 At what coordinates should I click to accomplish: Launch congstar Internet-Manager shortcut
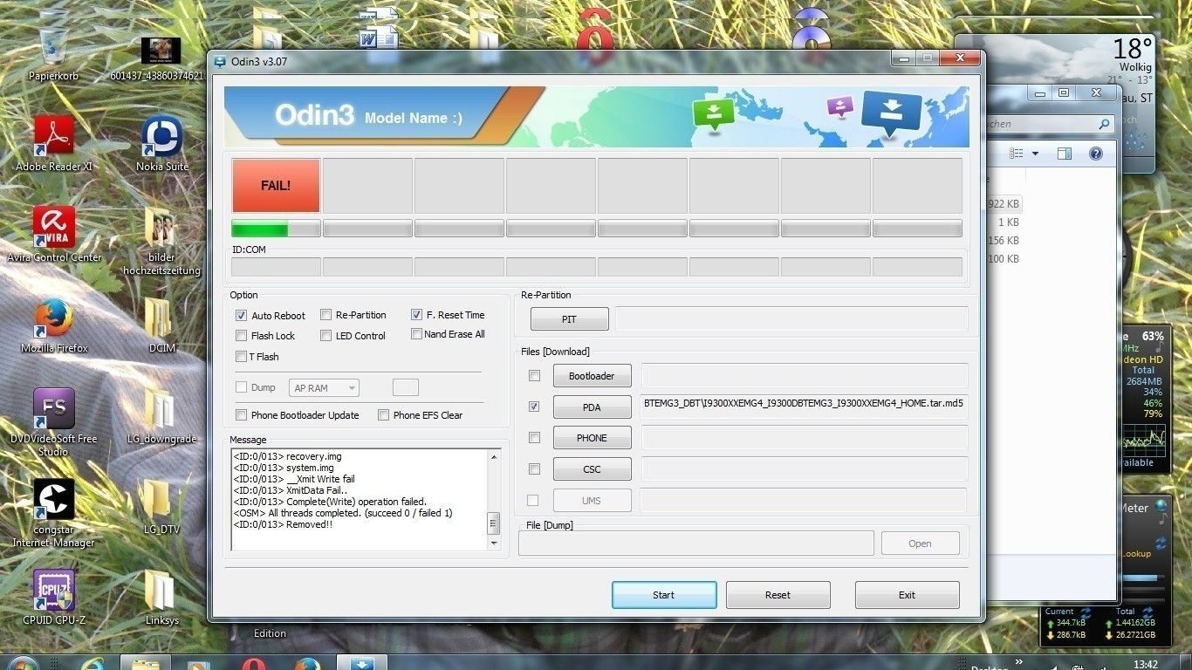(x=53, y=514)
